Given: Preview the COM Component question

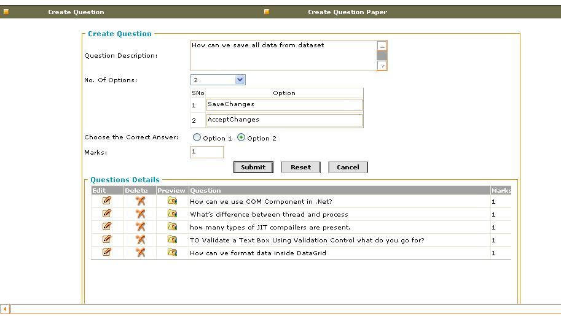Looking at the screenshot, I should (x=172, y=201).
